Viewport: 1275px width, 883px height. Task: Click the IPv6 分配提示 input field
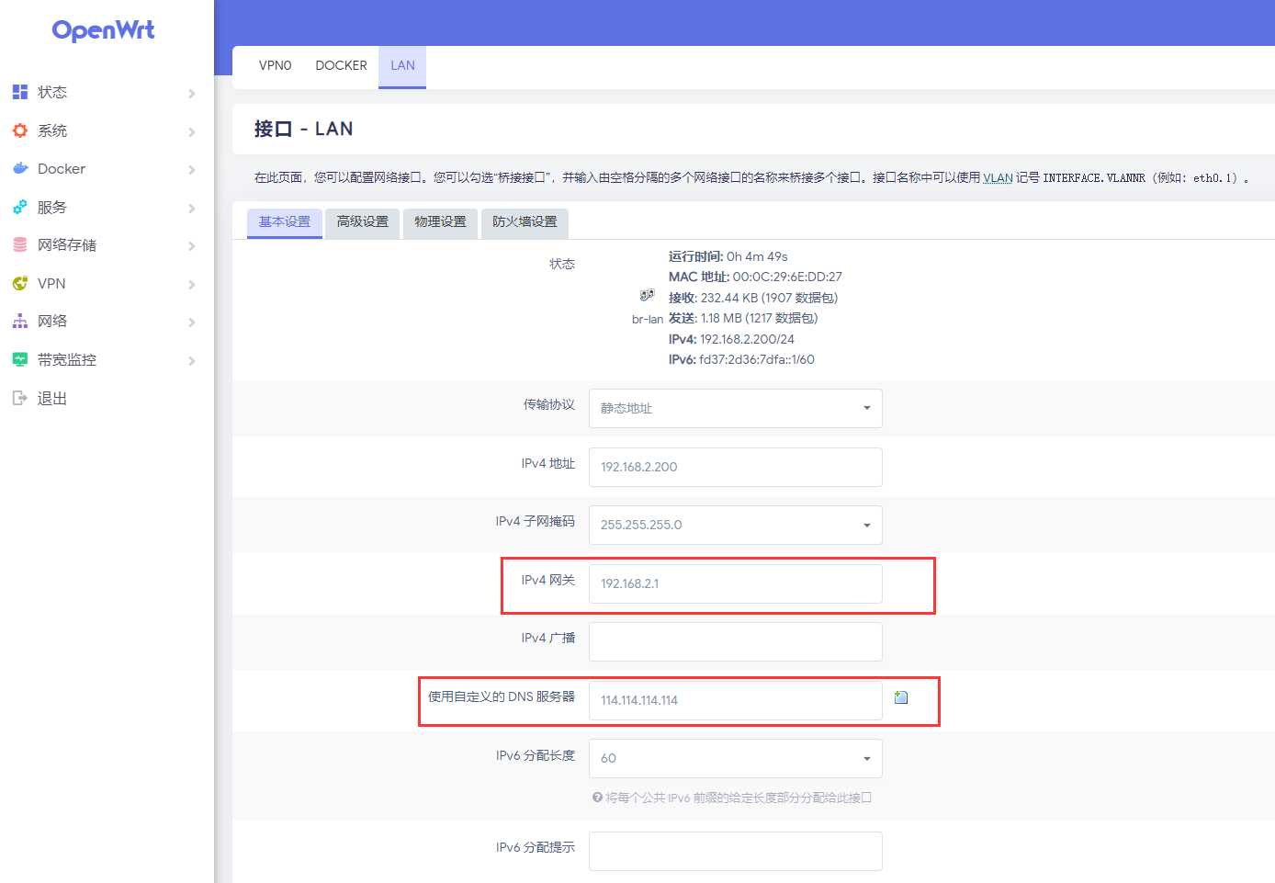pos(735,851)
